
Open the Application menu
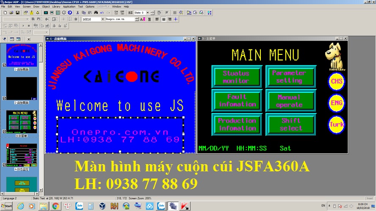coord(69,7)
